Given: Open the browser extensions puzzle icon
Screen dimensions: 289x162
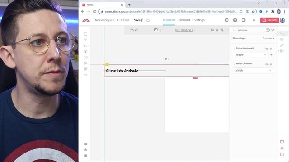Looking at the screenshot, I should point(273,11).
